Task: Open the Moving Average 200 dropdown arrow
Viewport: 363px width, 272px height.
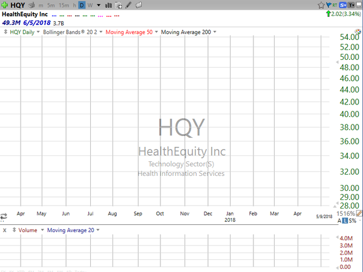Action: 215,31
